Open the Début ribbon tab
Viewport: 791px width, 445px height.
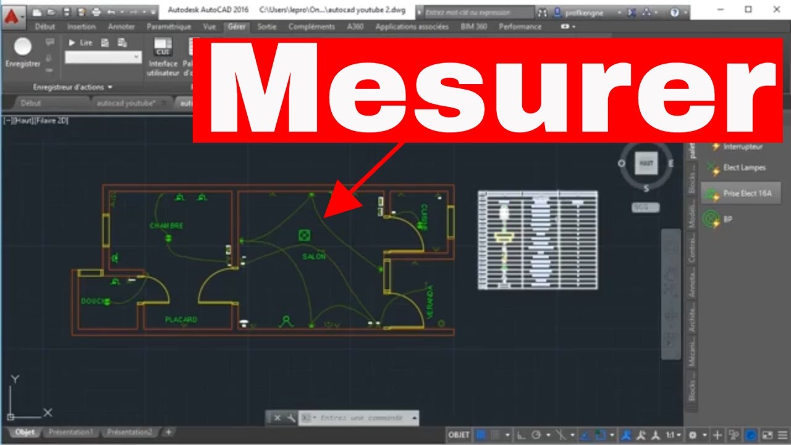pos(45,27)
